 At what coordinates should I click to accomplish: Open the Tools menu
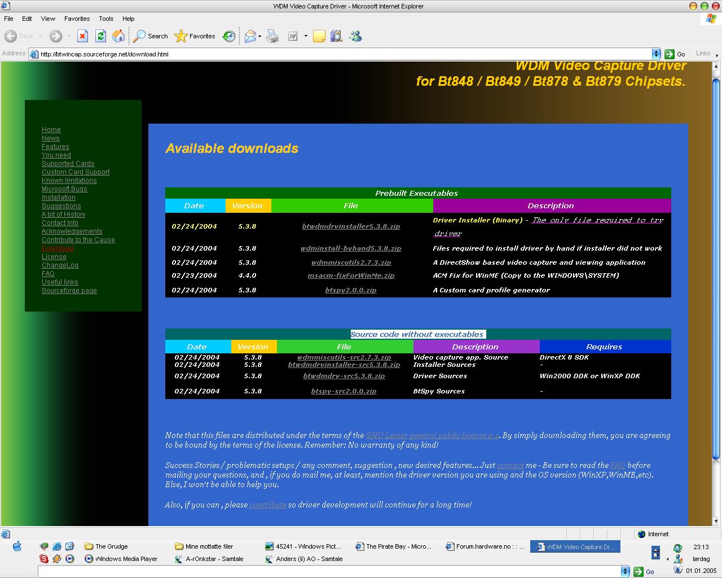(x=106, y=19)
